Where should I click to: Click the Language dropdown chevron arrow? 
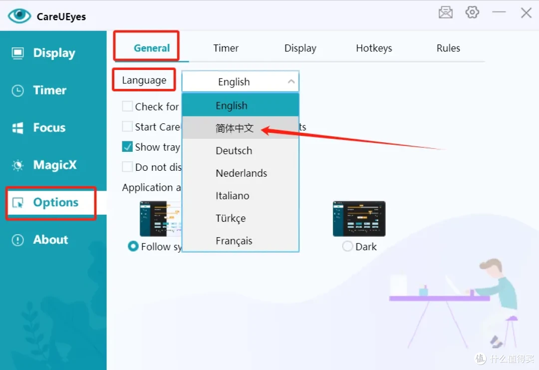[291, 81]
